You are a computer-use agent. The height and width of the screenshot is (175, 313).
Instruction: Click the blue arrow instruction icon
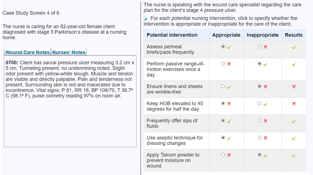click(146, 18)
